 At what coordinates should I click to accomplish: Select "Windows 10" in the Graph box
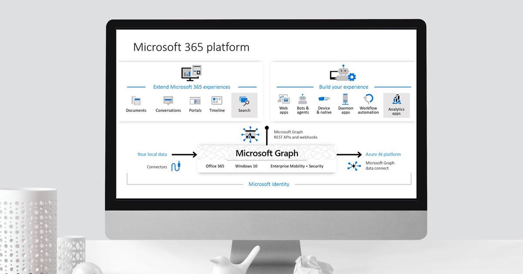click(246, 166)
